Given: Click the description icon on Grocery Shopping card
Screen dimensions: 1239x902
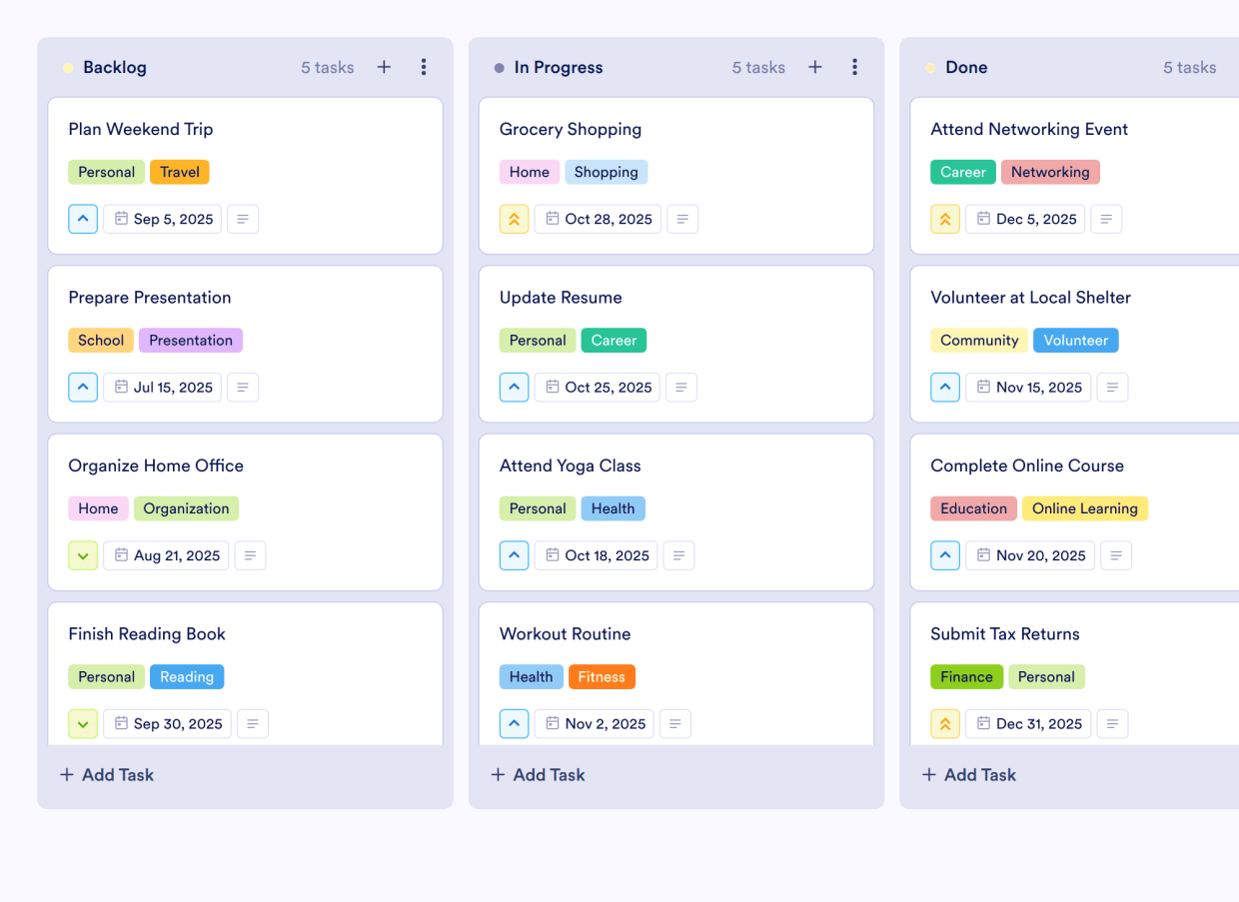Looking at the screenshot, I should coord(682,219).
